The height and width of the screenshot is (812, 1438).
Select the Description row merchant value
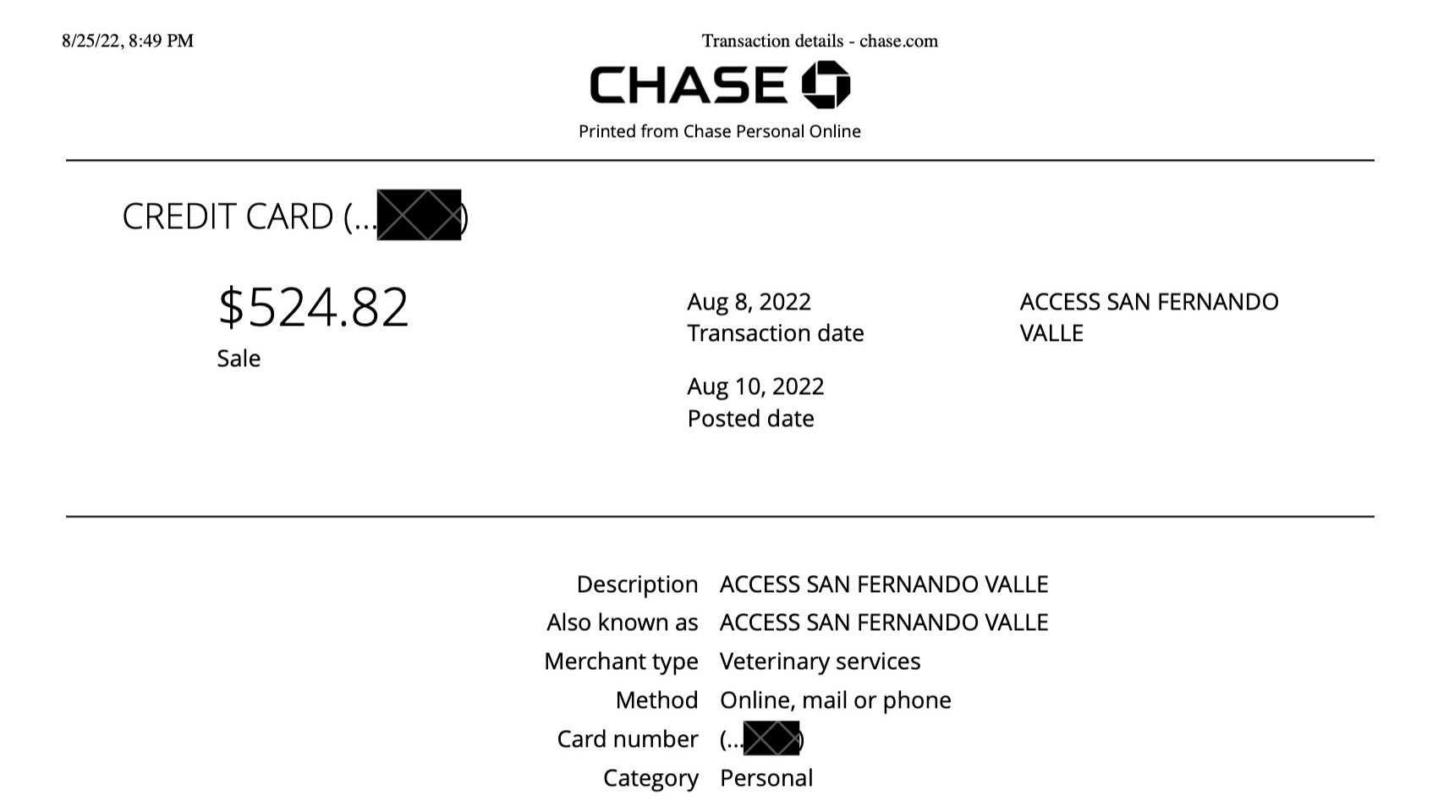(883, 584)
